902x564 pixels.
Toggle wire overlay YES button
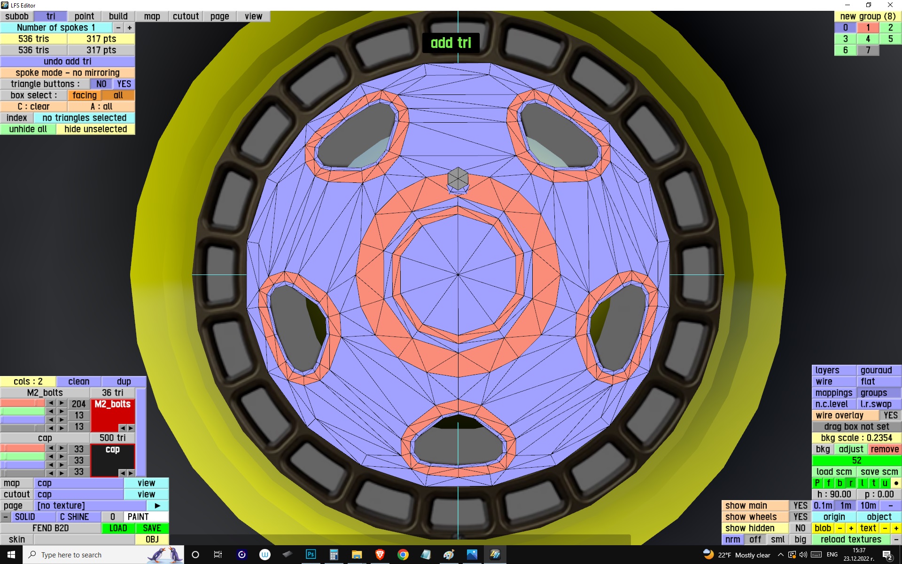pos(890,415)
